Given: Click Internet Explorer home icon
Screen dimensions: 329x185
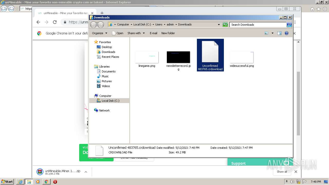Looking at the screenshot, I should pos(312,9).
